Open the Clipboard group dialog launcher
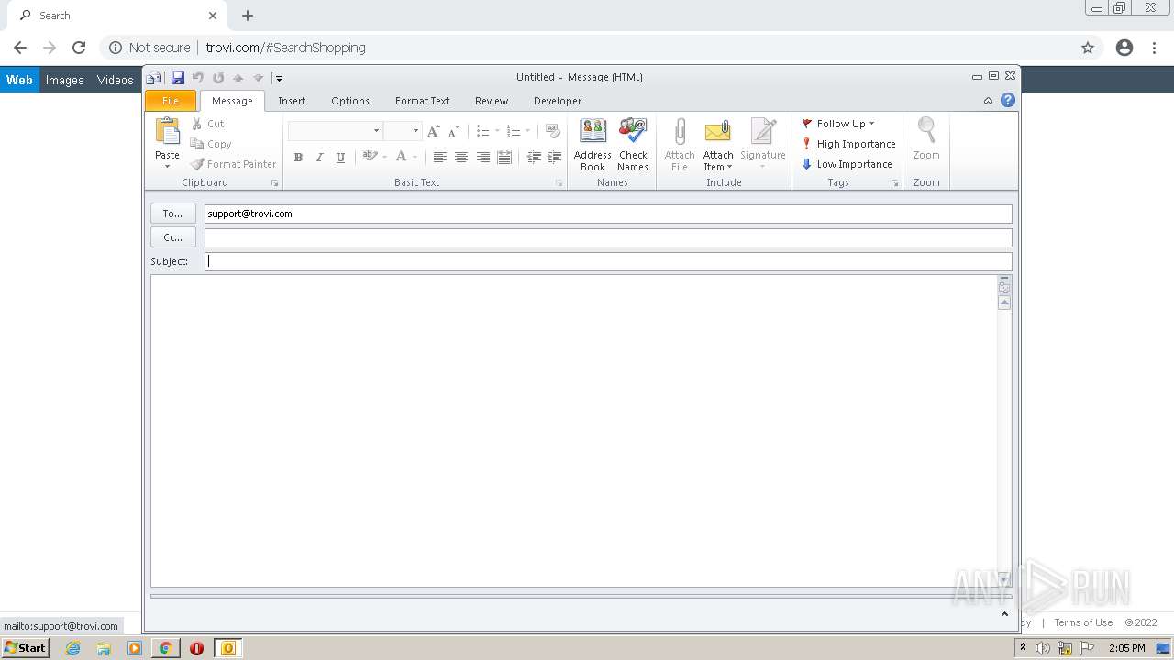 coord(275,183)
